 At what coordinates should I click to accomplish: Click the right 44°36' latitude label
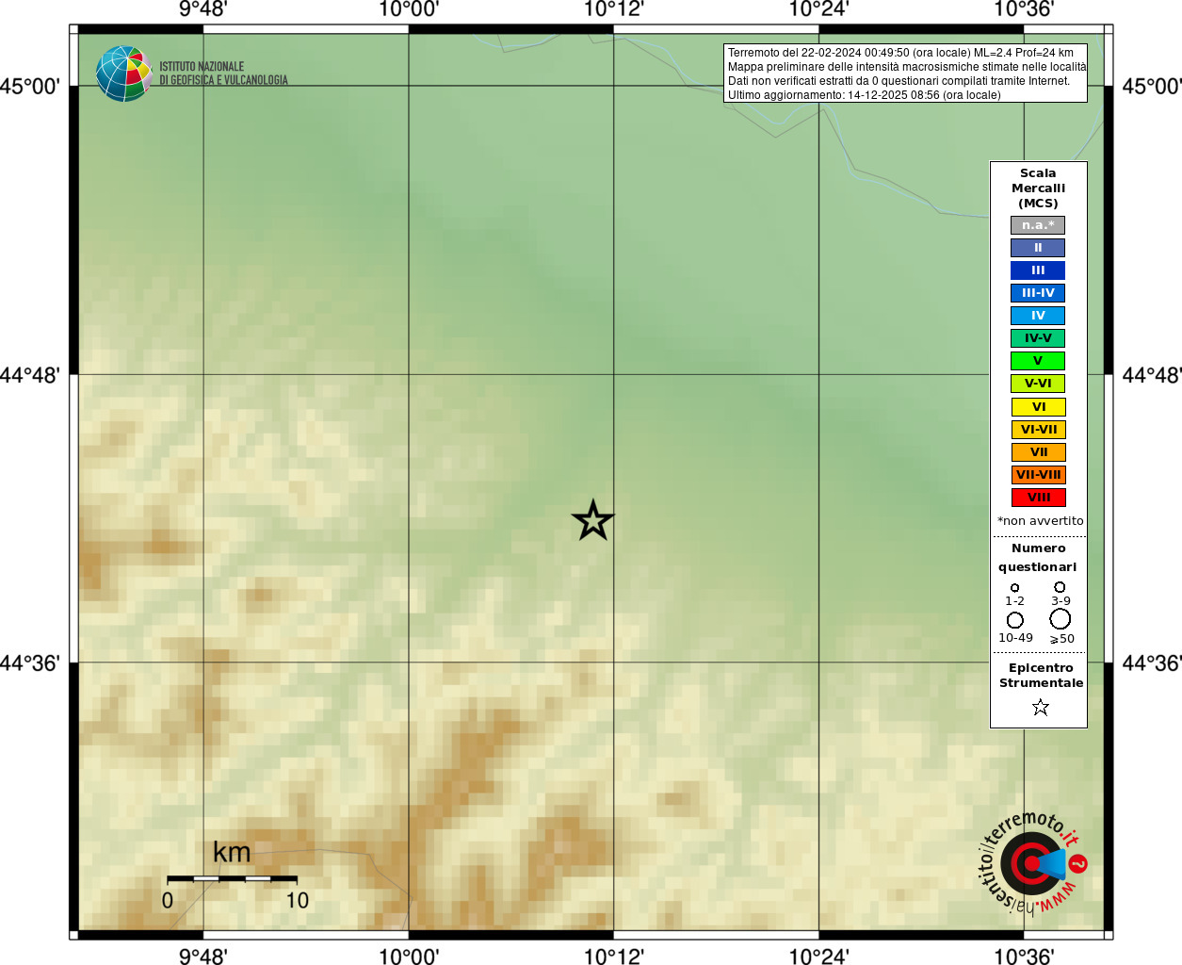click(x=1152, y=663)
